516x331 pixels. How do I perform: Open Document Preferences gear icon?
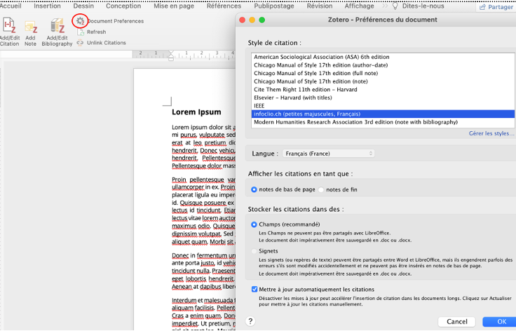click(81, 21)
